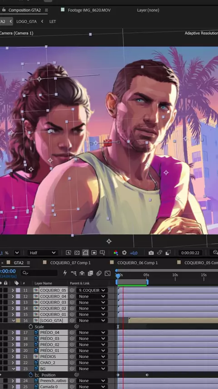This screenshot has width=218, height=389.
Task: Click the Reset Exposure icon
Action: [x=124, y=253]
